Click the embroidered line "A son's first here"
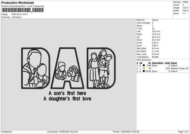This screenshot has height=134, width=190. 67,93
